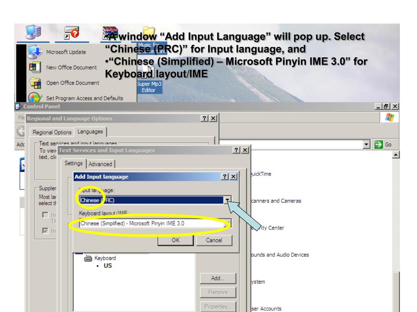
Task: Toggle the unchecked checkbox in Regional Options dialog
Action: tap(46, 214)
